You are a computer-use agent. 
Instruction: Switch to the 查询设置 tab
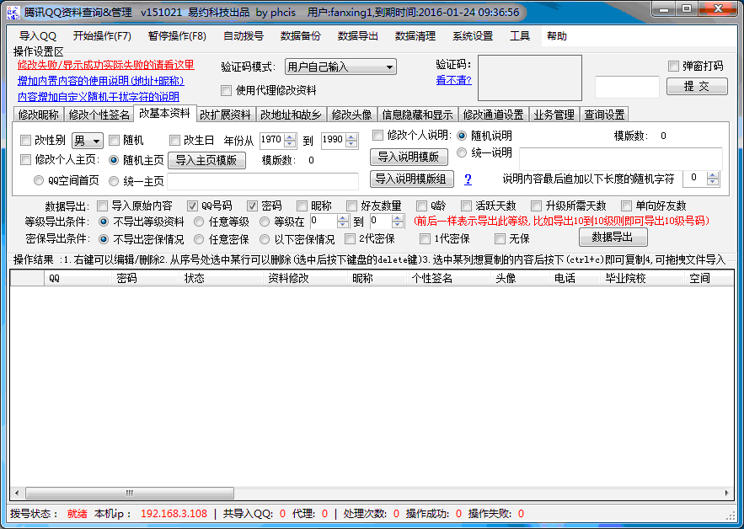604,115
